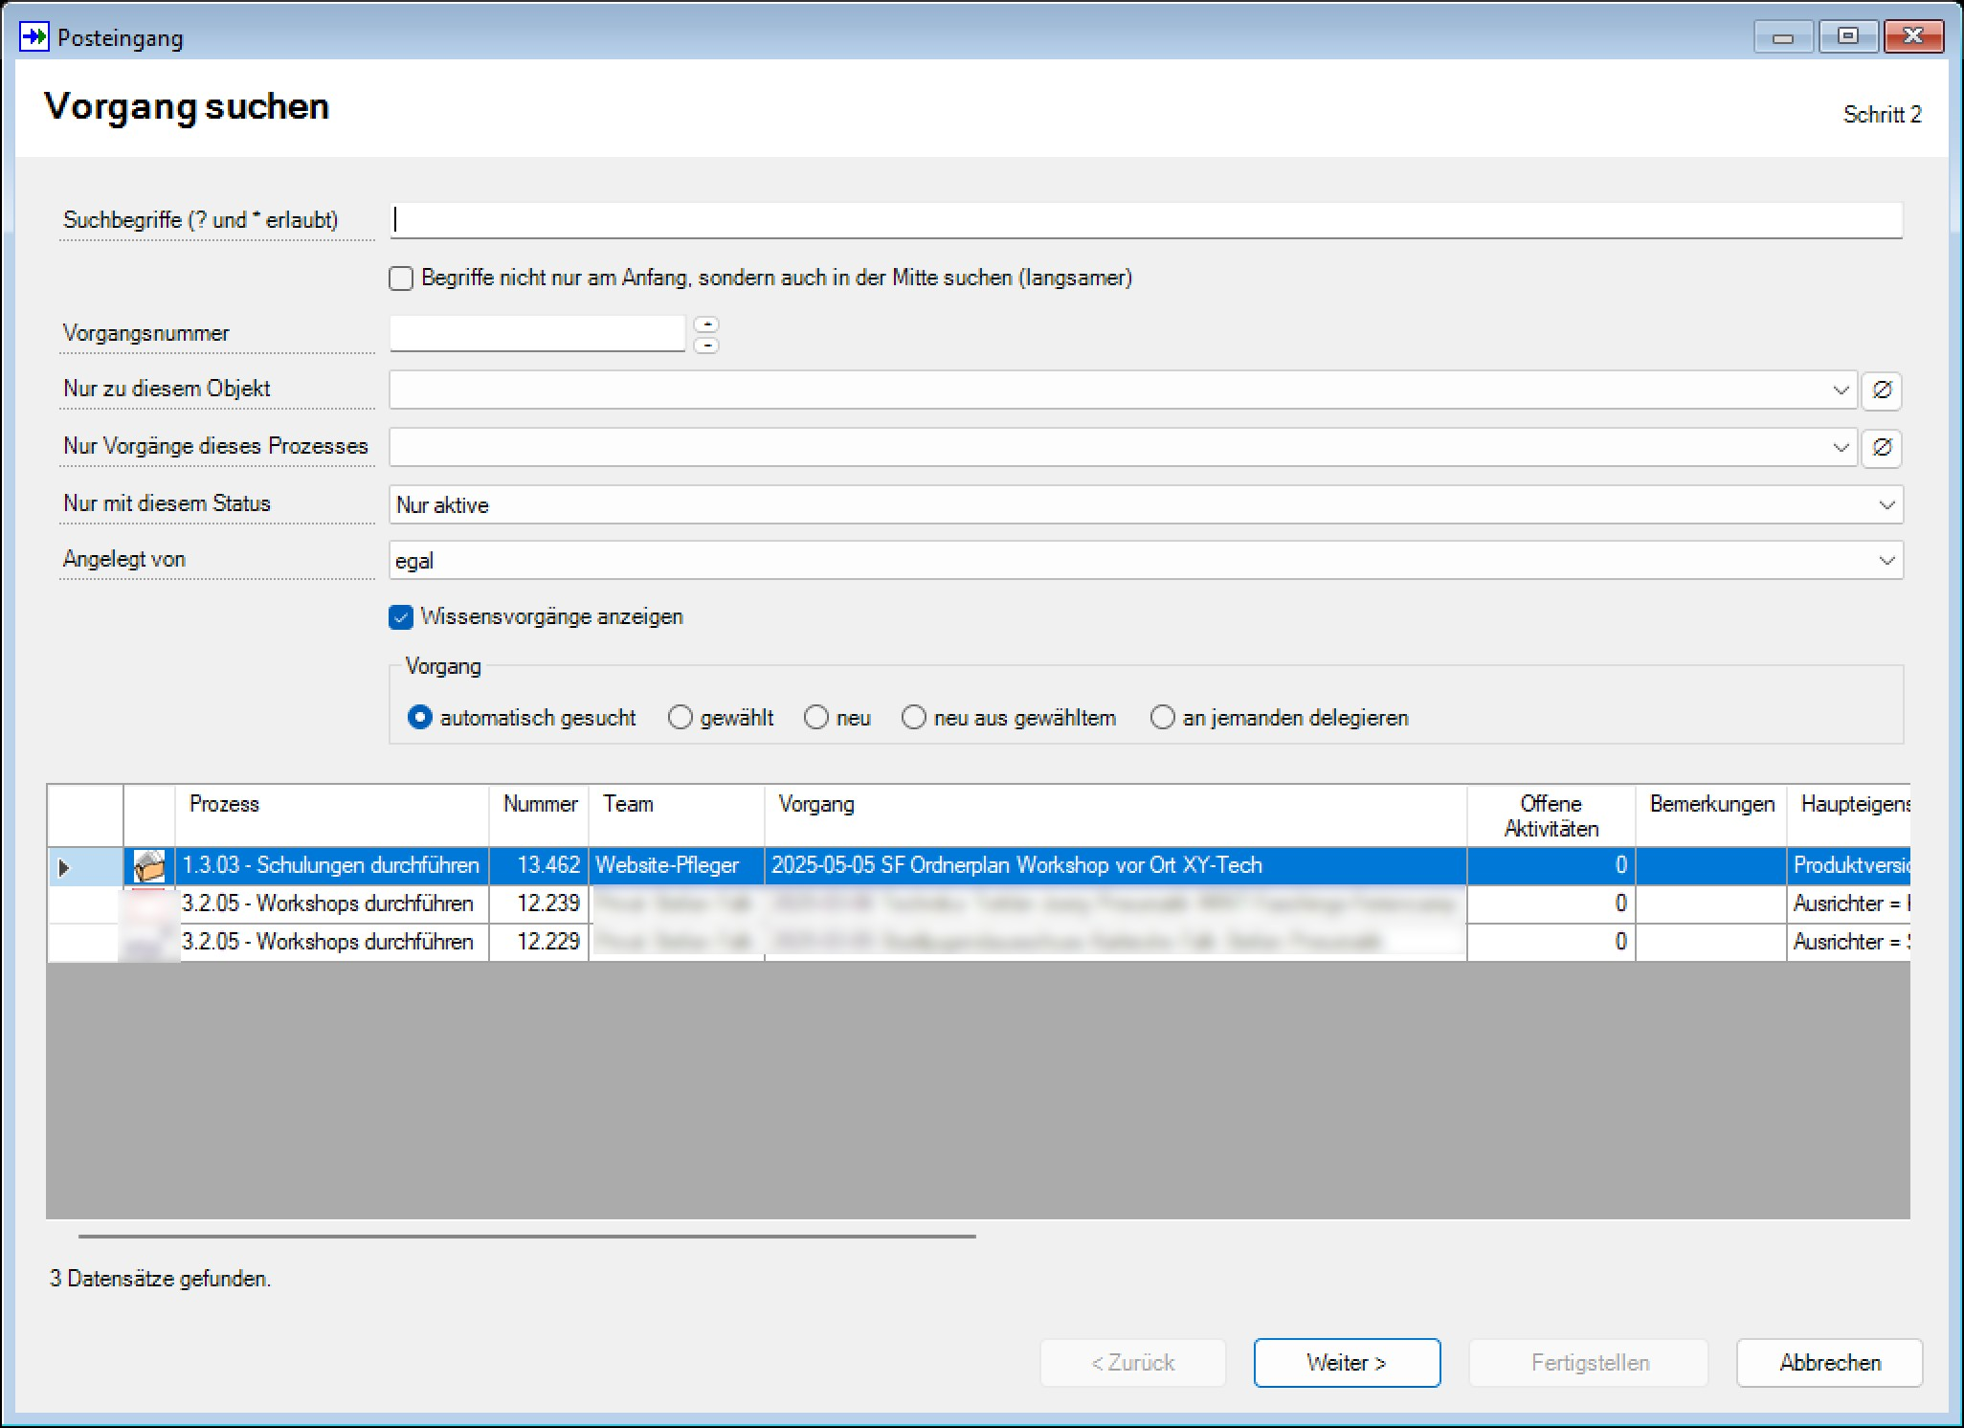
Task: Open 'Angelegt von' dropdown showing 'egal'
Action: [1146, 560]
